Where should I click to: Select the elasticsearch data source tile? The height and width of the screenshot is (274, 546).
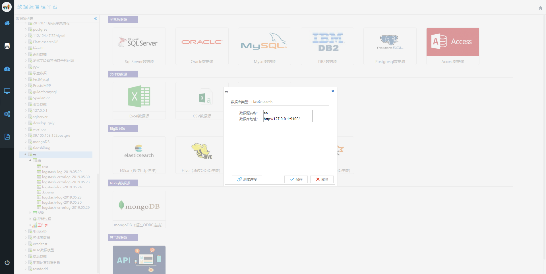click(139, 155)
